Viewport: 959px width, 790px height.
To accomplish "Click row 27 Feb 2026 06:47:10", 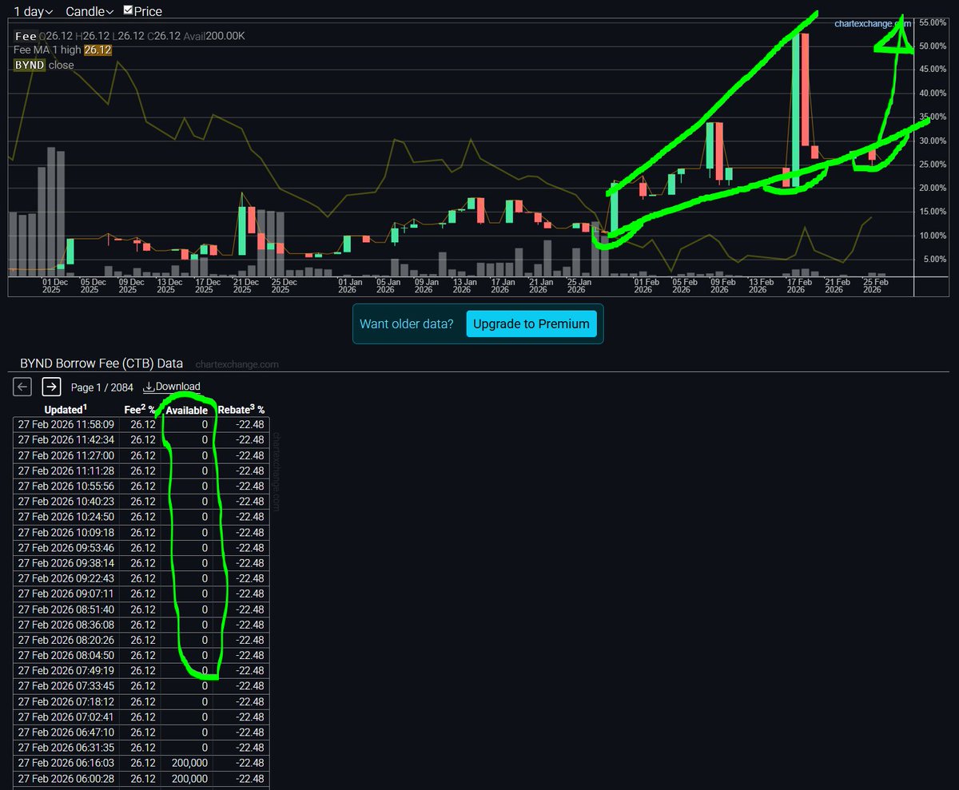I will pos(141,732).
